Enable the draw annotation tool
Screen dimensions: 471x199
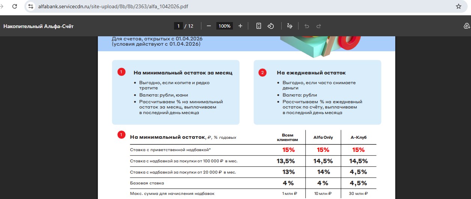(x=289, y=26)
